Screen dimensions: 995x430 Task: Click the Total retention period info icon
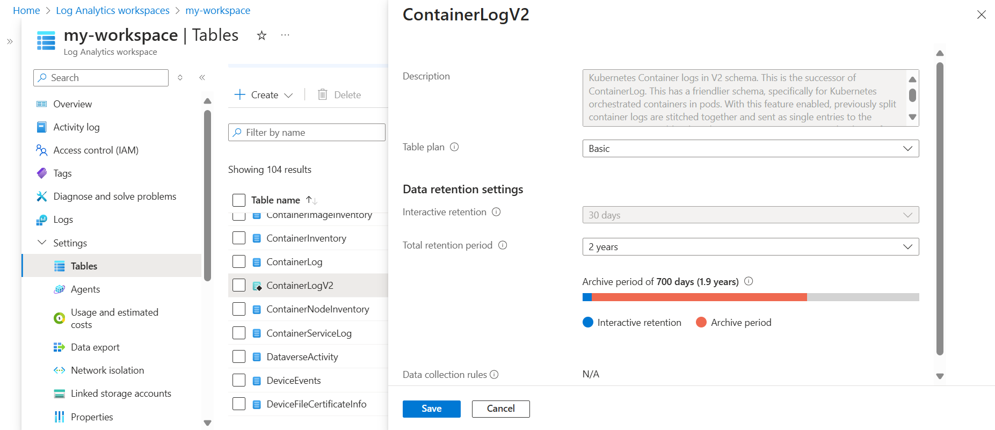point(503,245)
